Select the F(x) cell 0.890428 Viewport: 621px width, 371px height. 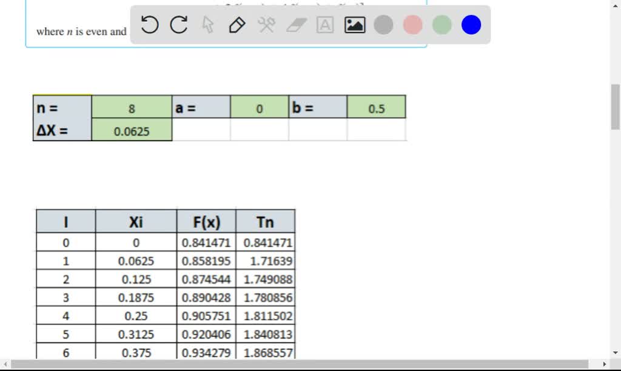coord(206,298)
